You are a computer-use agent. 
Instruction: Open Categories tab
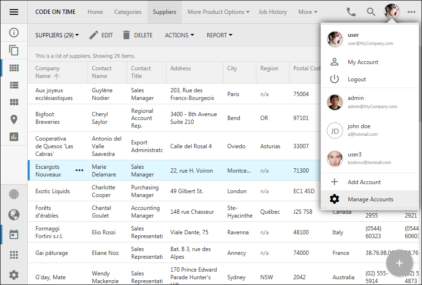click(128, 12)
